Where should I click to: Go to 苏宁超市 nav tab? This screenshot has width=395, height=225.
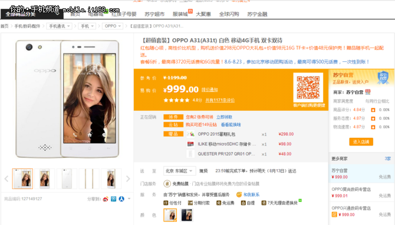154,14
